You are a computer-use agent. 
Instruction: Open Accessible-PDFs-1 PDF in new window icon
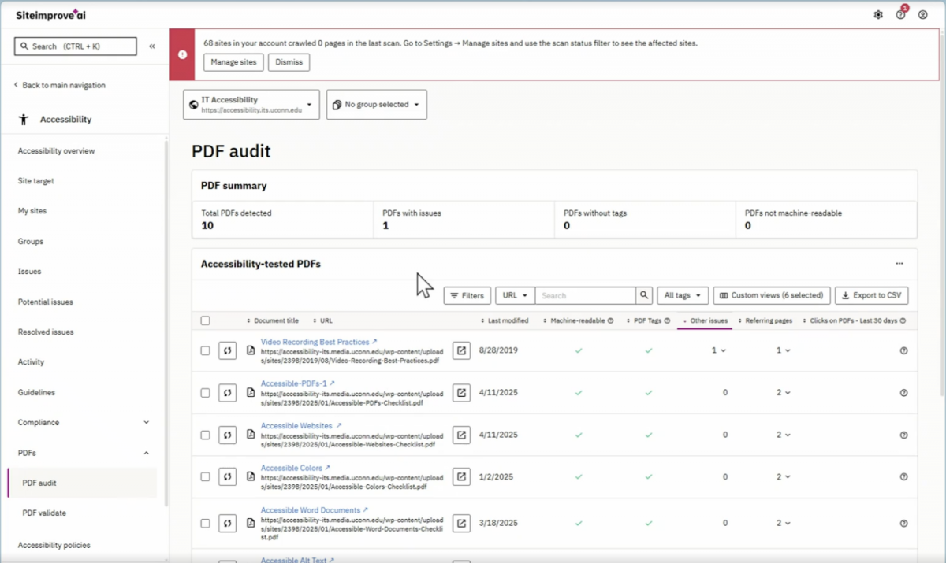pos(461,392)
